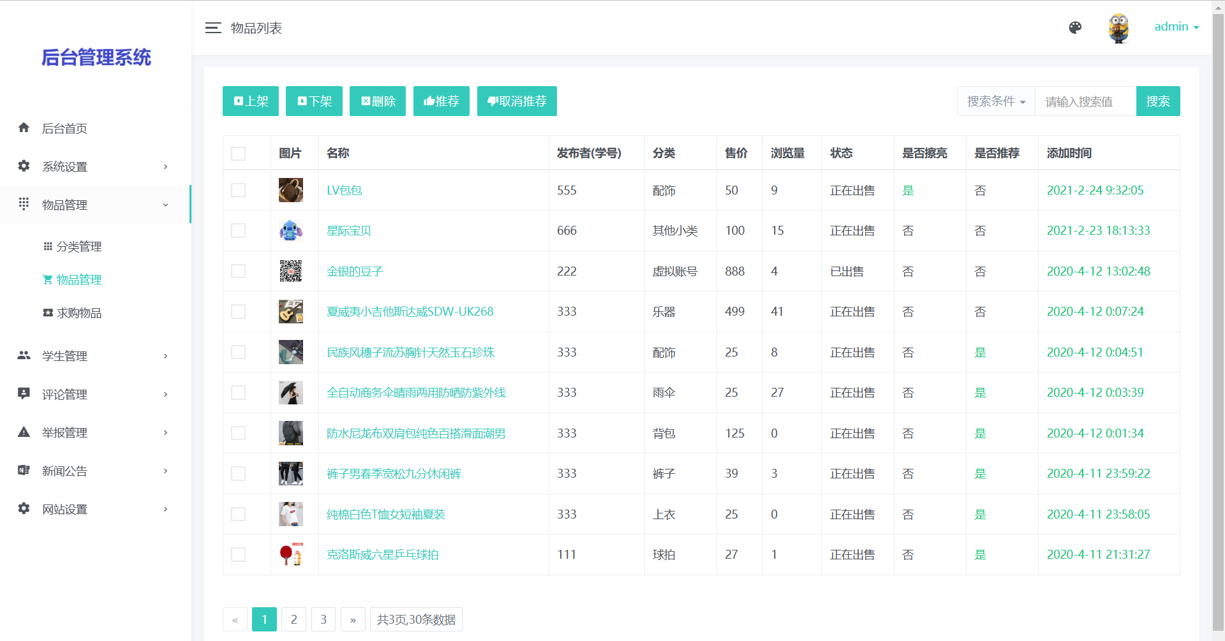Go to pagination page 3
The width and height of the screenshot is (1225, 641).
point(323,619)
